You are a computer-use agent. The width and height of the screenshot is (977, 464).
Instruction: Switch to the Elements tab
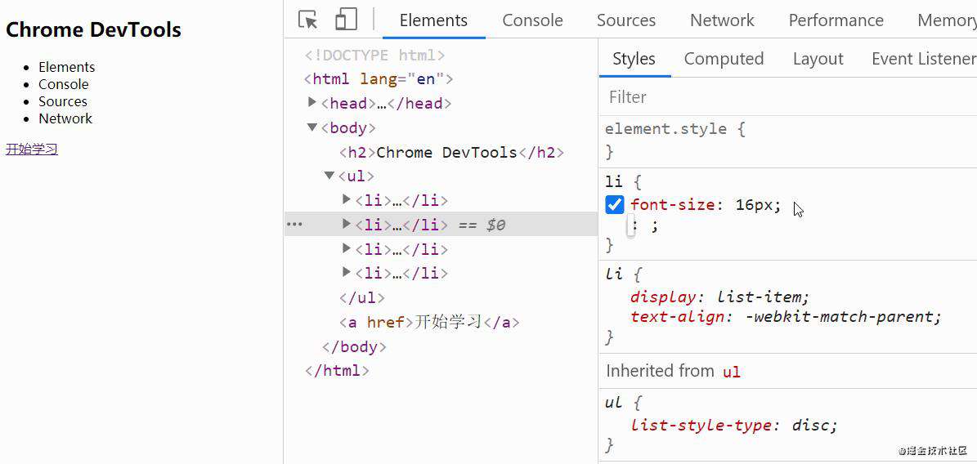tap(433, 20)
